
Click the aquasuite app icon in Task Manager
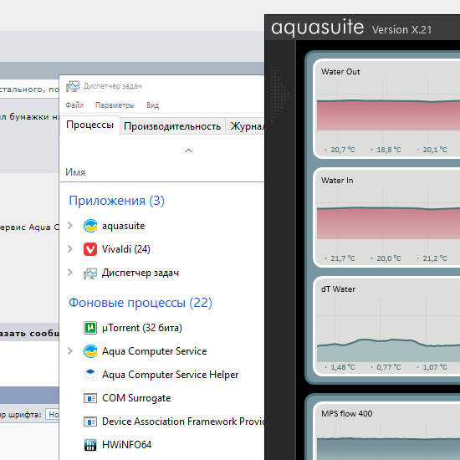click(90, 226)
